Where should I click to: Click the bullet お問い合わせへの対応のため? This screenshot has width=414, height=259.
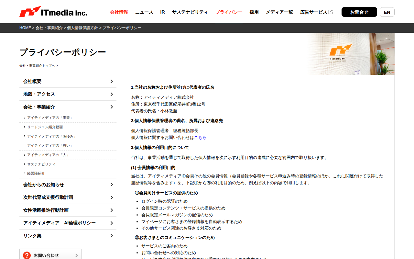click(x=169, y=253)
